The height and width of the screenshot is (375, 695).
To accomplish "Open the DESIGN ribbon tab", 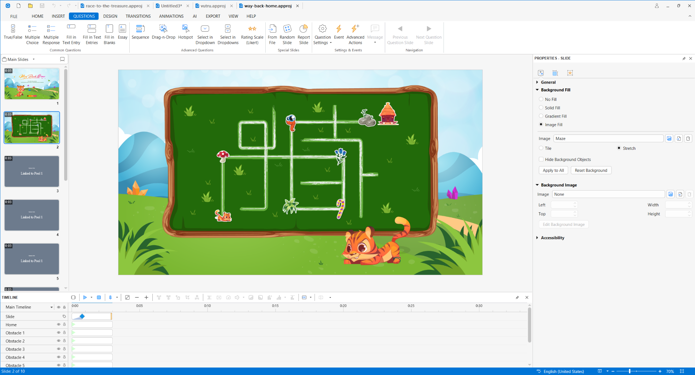I will pos(110,16).
